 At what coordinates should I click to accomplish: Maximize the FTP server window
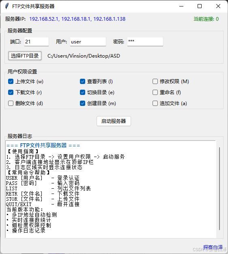click(x=200, y=6)
